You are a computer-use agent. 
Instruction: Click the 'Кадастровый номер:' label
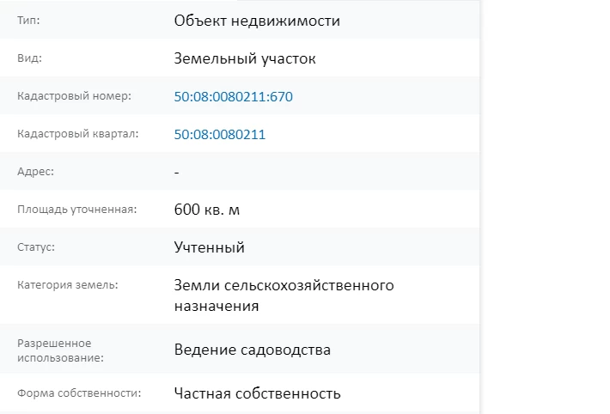(x=74, y=96)
